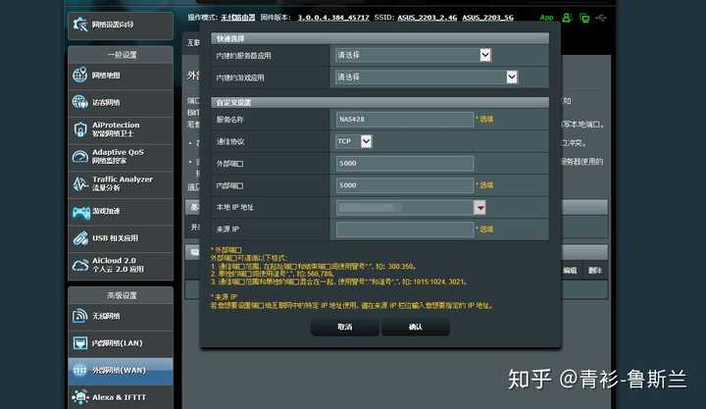Open the AiProtection shield icon
706x409 pixels.
(80, 129)
